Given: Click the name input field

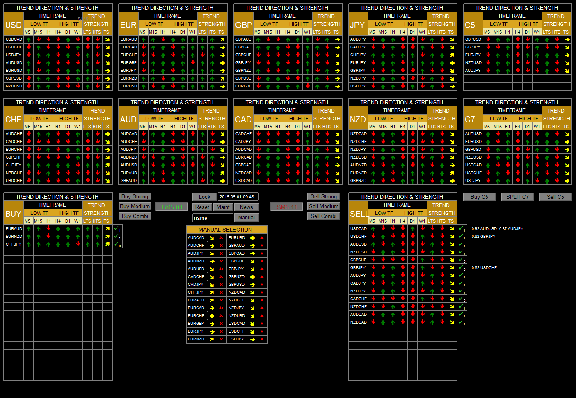Looking at the screenshot, I should (x=213, y=218).
